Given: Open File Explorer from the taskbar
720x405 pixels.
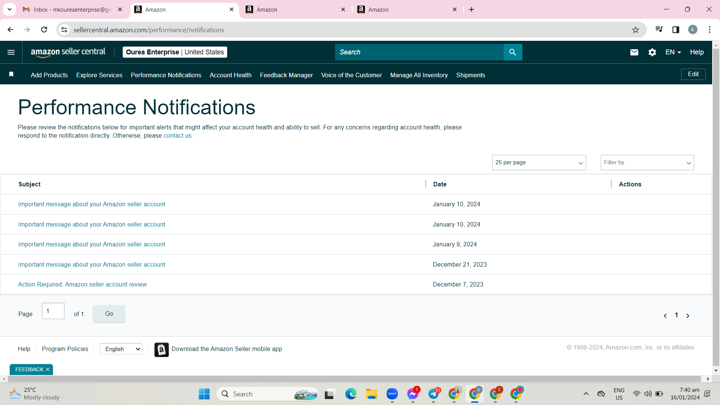Looking at the screenshot, I should pos(371,394).
